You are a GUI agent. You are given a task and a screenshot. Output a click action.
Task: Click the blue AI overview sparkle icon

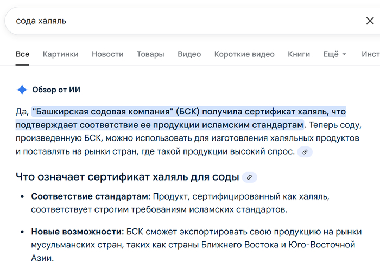22,90
